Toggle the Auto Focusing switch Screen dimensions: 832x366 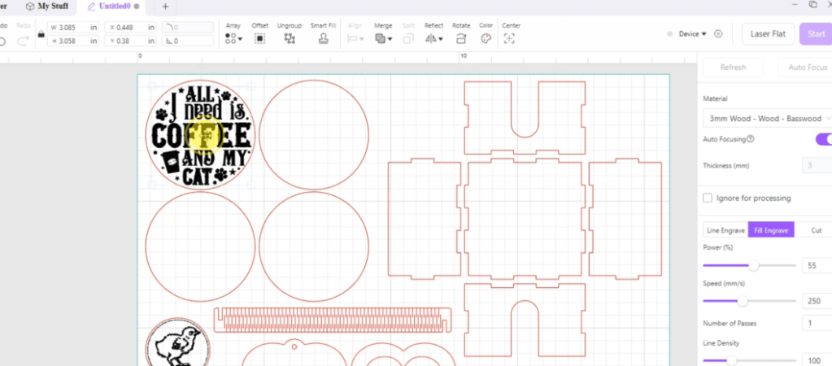pos(823,139)
